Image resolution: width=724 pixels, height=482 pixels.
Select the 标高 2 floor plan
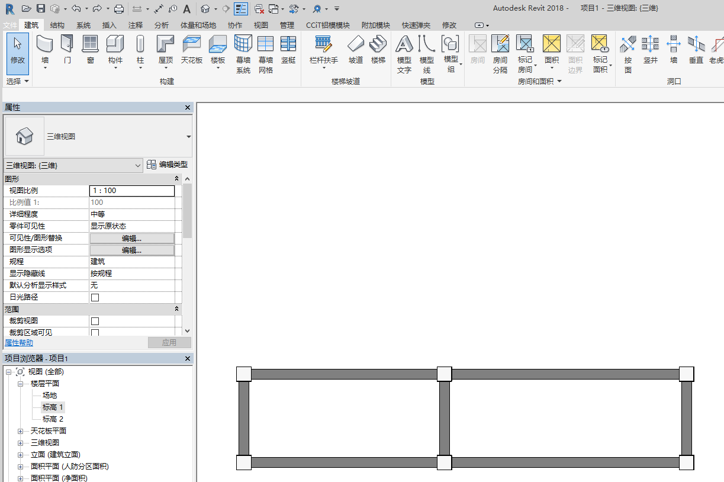53,419
